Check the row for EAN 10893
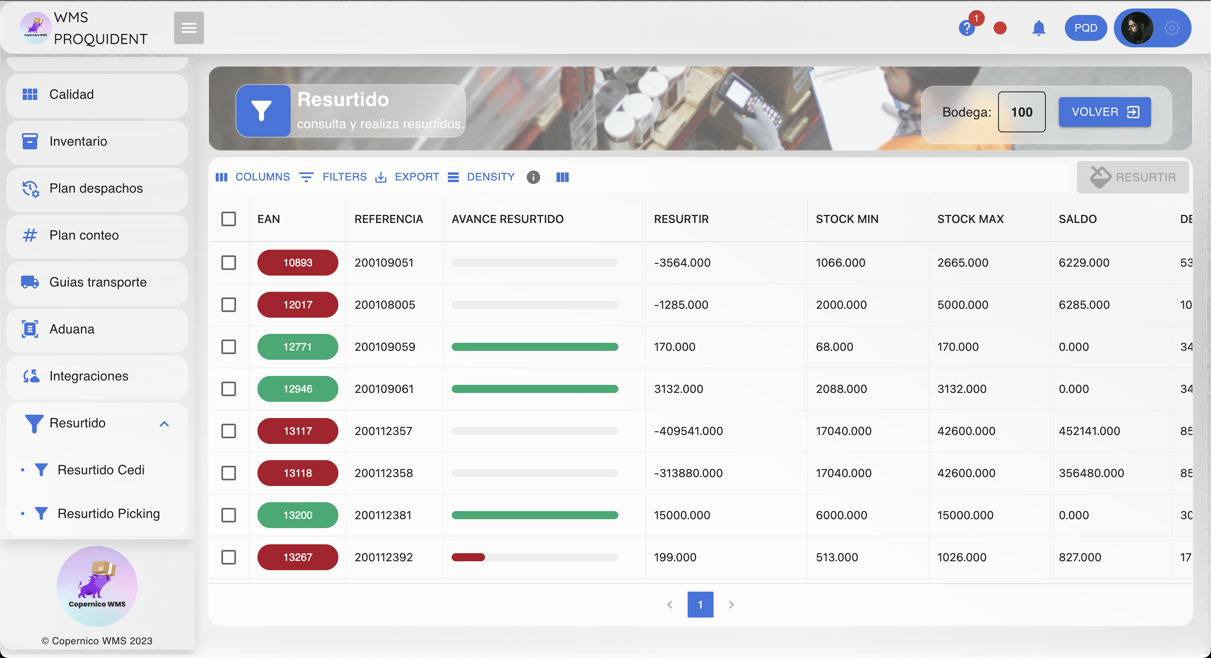The width and height of the screenshot is (1211, 658). click(228, 263)
